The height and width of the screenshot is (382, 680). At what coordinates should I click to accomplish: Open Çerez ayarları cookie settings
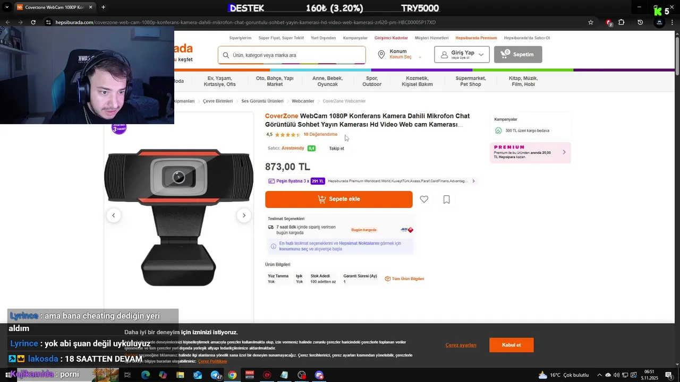pyautogui.click(x=461, y=345)
